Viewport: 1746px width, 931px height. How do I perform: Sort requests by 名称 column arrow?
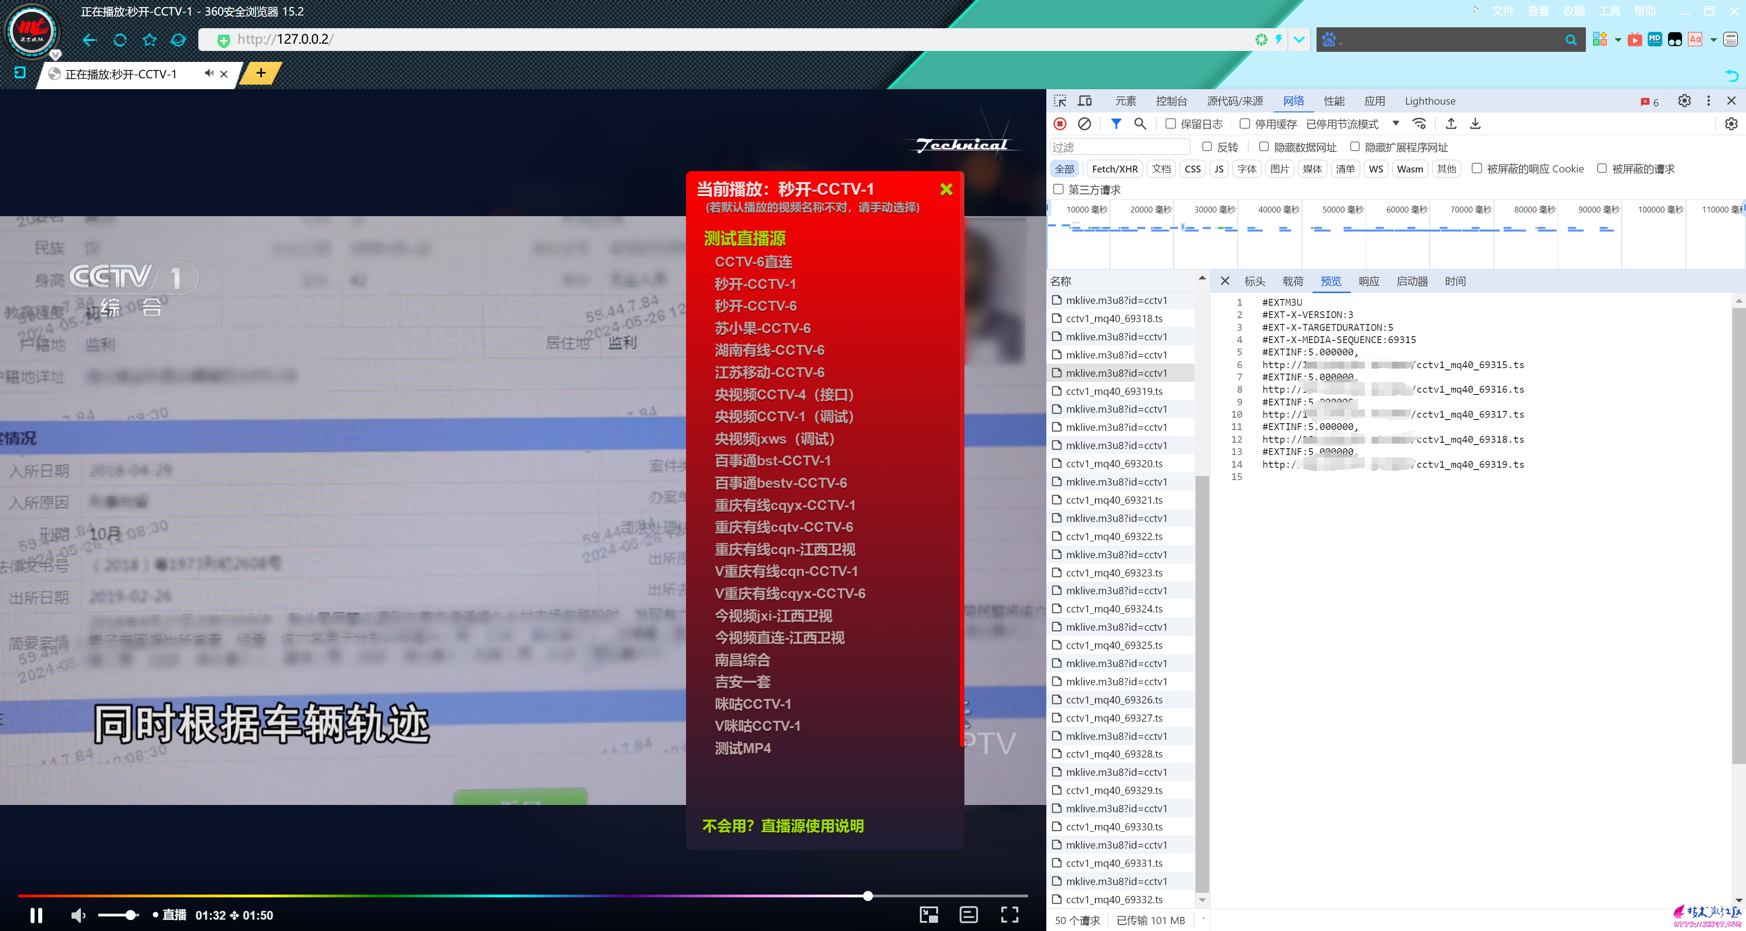pos(1202,278)
